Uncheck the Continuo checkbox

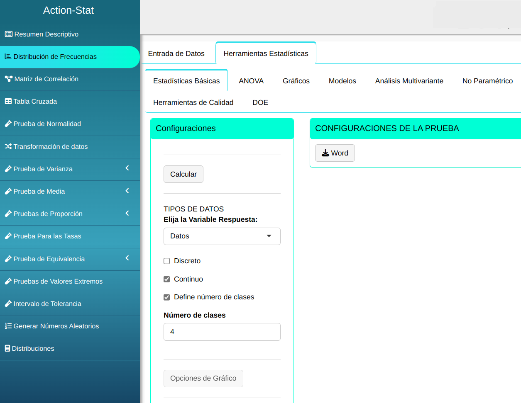[167, 279]
